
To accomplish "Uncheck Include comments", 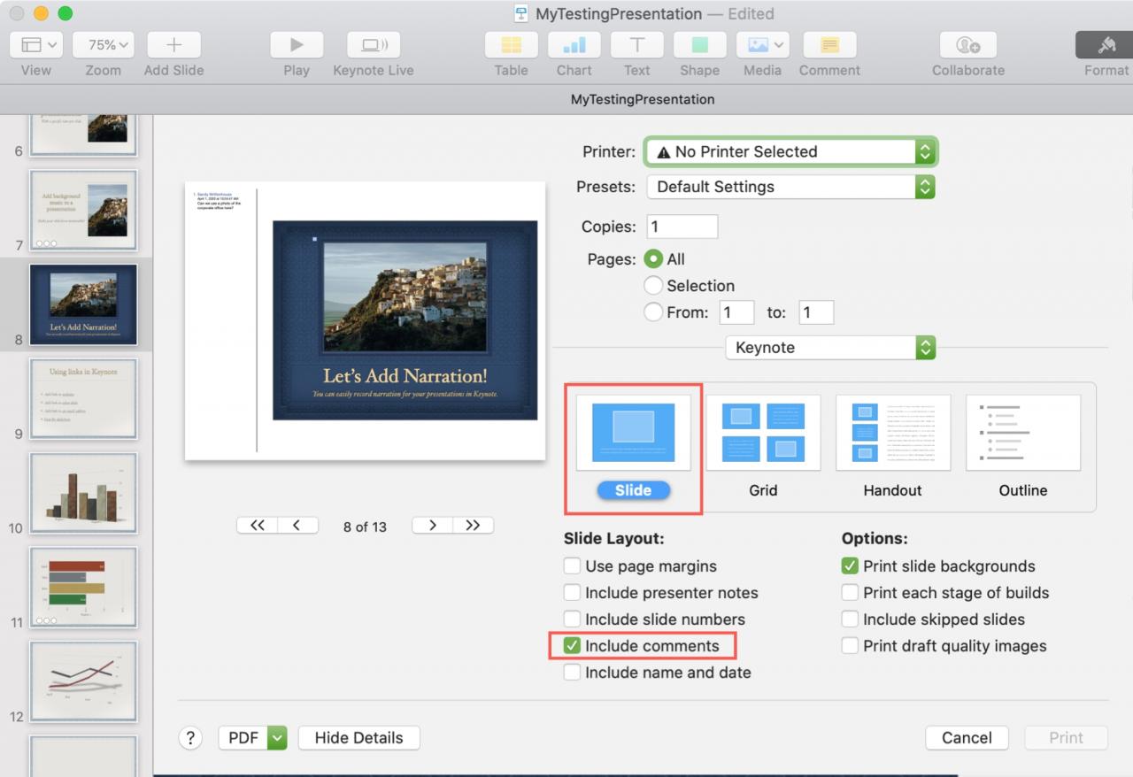I will pos(572,646).
